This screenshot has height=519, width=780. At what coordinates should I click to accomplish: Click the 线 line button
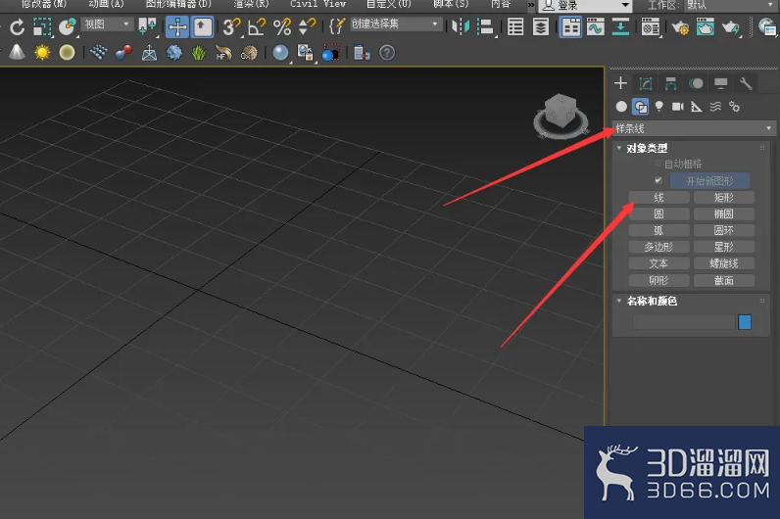[658, 198]
